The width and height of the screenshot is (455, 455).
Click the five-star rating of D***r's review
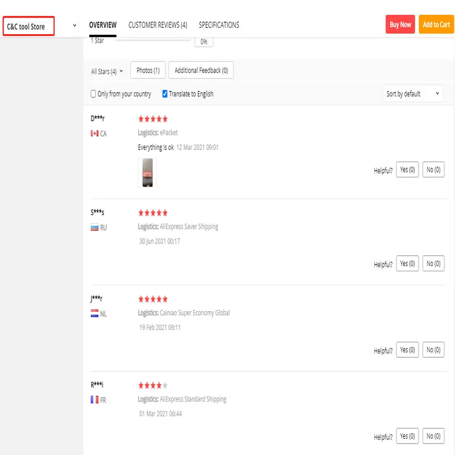click(x=153, y=119)
